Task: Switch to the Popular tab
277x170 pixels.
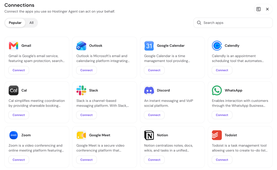Action: 15,23
